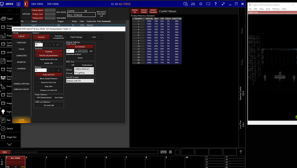The width and height of the screenshot is (297, 168).
Task: Click the up arrow icon at bottom right
Action: point(241,152)
